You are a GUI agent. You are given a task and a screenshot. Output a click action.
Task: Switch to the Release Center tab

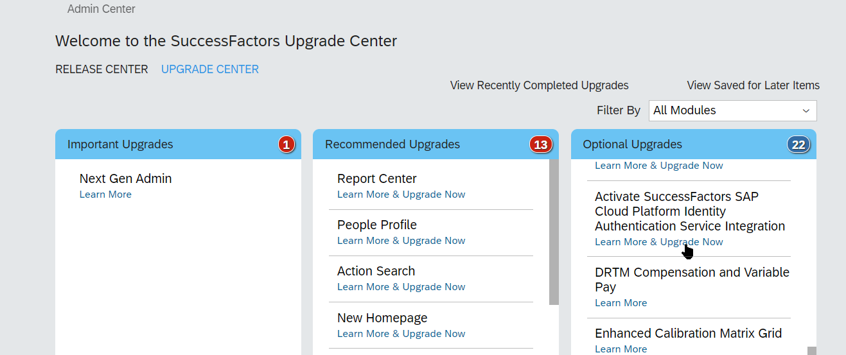click(101, 69)
